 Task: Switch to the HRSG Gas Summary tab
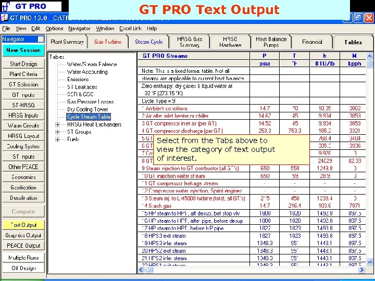tap(190, 42)
